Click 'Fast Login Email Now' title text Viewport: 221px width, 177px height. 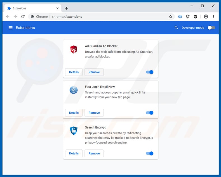[100, 87]
